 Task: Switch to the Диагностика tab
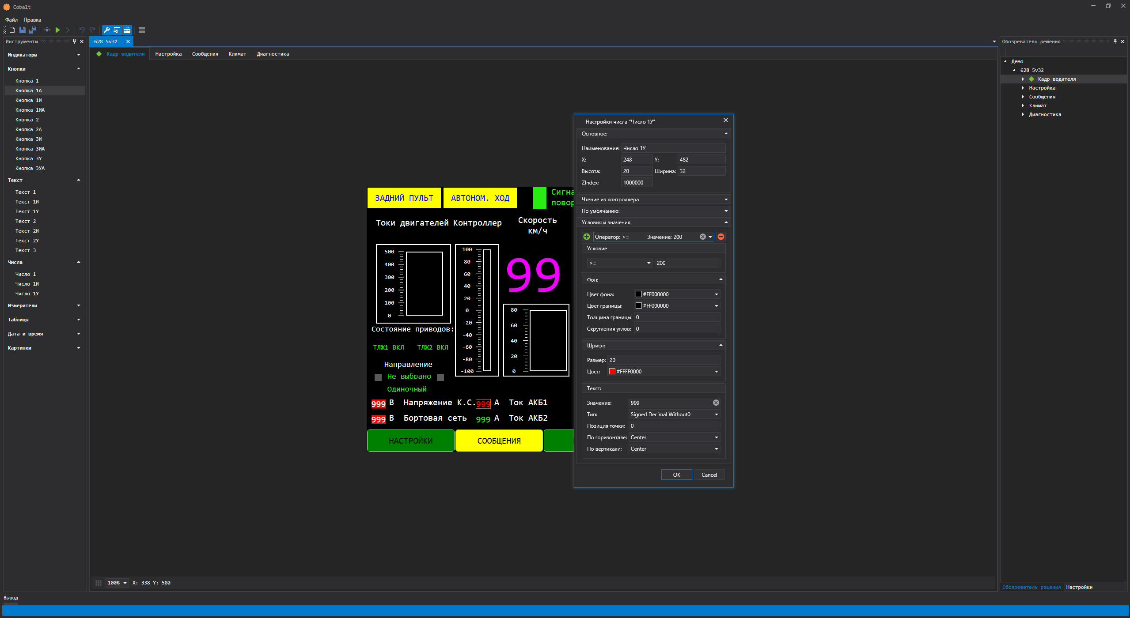(x=273, y=54)
